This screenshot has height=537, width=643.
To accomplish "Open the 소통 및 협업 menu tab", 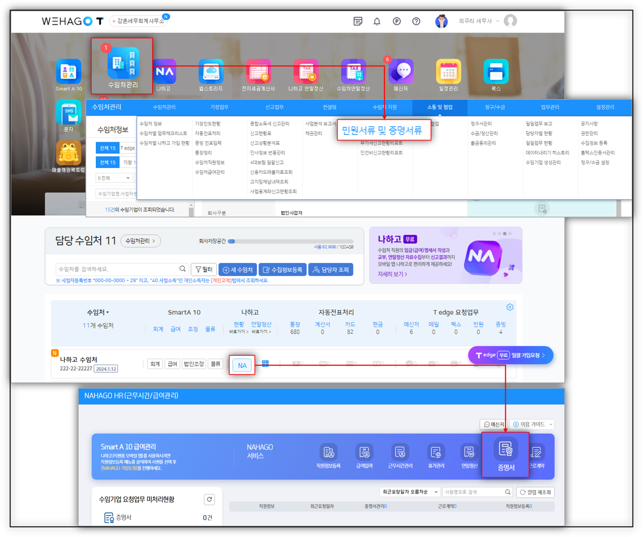I will (440, 107).
